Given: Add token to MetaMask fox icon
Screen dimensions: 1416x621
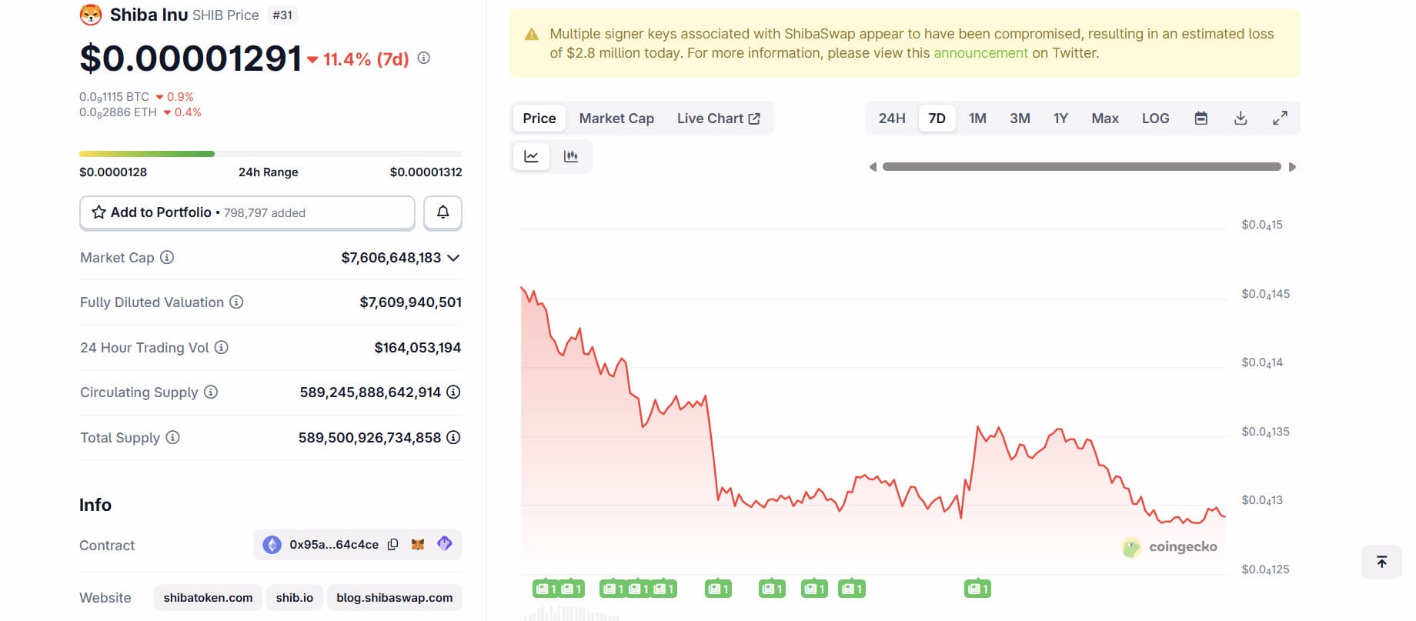Looking at the screenshot, I should (x=418, y=545).
